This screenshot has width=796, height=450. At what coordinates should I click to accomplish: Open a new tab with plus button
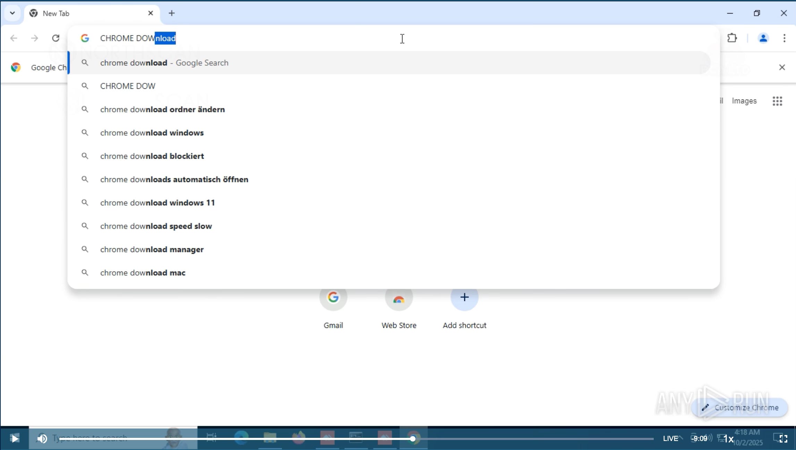[171, 13]
